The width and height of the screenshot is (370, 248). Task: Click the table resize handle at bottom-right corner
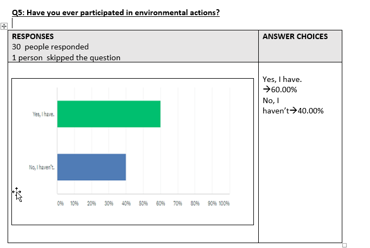pos(344,245)
